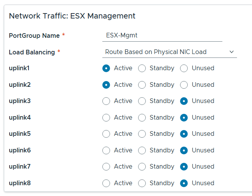Mark uplink2 as Unused

click(184, 85)
